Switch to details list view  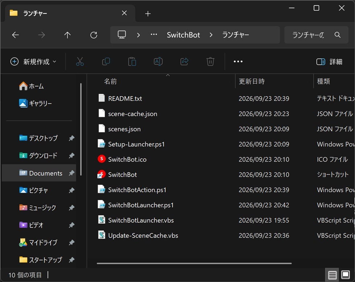point(332,275)
